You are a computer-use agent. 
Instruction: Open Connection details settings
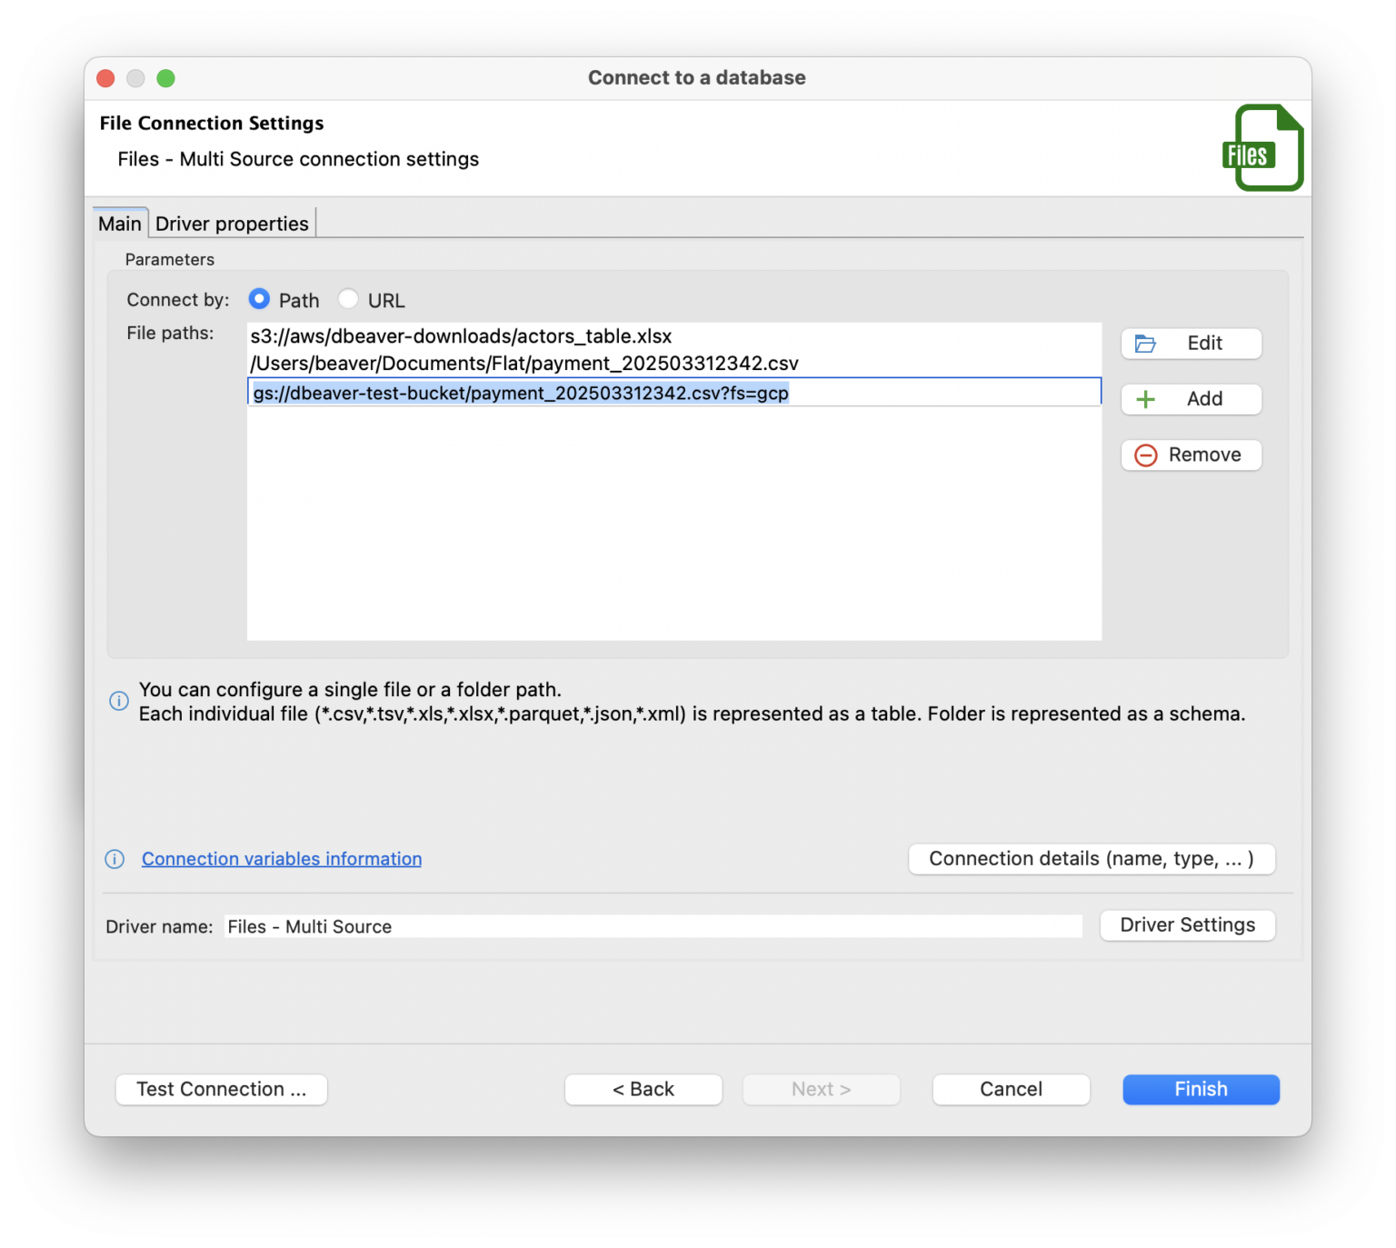click(1091, 858)
